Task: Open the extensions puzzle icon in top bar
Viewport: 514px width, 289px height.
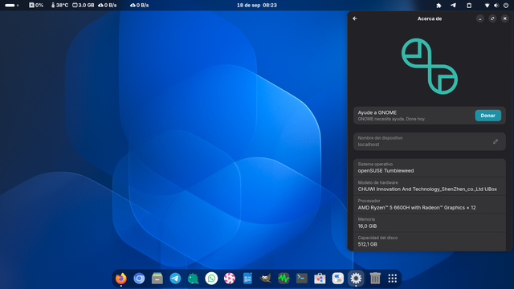Action: tap(439, 6)
